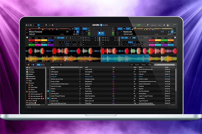Lower deck 2 pitch with minus button
202x134 pixels.
pyautogui.click(x=122, y=34)
